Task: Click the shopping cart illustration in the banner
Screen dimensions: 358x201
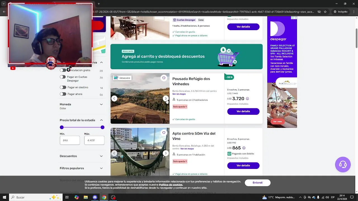Action: (x=228, y=57)
